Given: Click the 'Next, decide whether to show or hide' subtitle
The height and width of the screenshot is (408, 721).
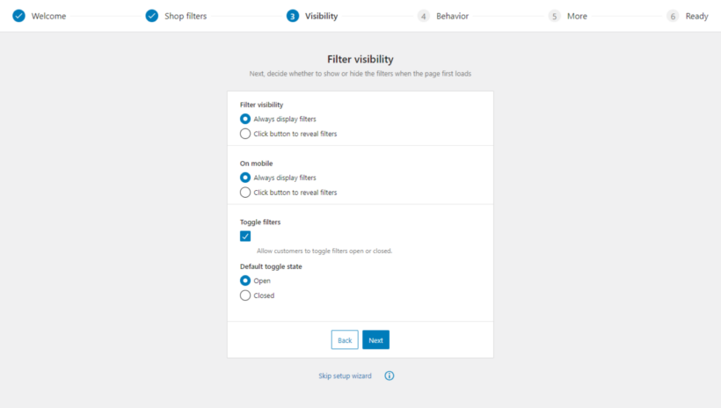Looking at the screenshot, I should point(360,74).
